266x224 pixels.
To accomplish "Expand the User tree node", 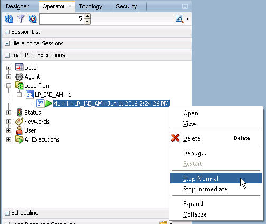I will [8, 130].
